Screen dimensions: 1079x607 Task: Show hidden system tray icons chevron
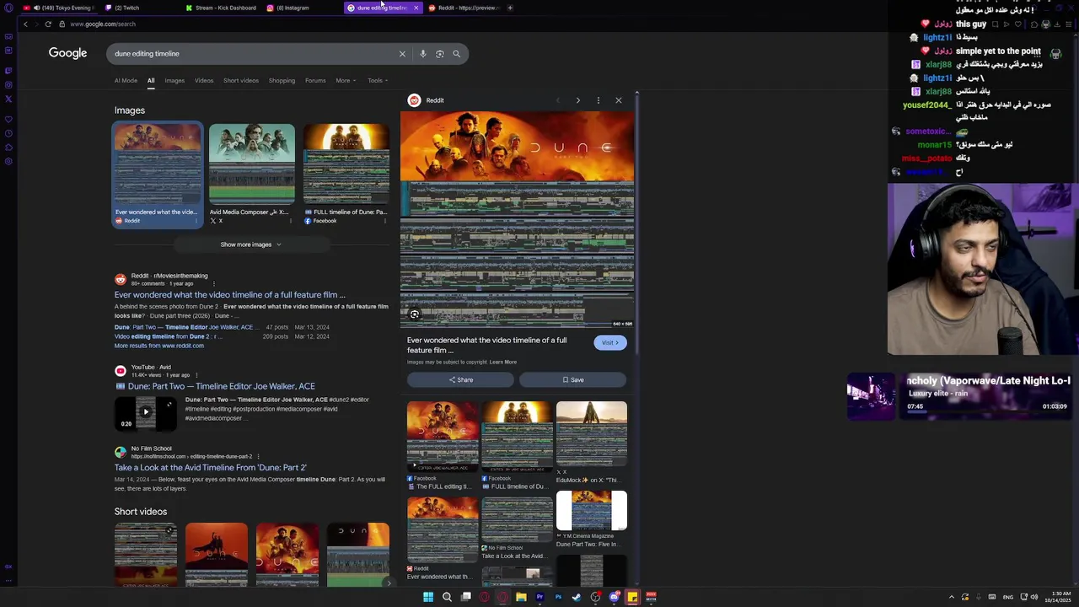pos(952,597)
